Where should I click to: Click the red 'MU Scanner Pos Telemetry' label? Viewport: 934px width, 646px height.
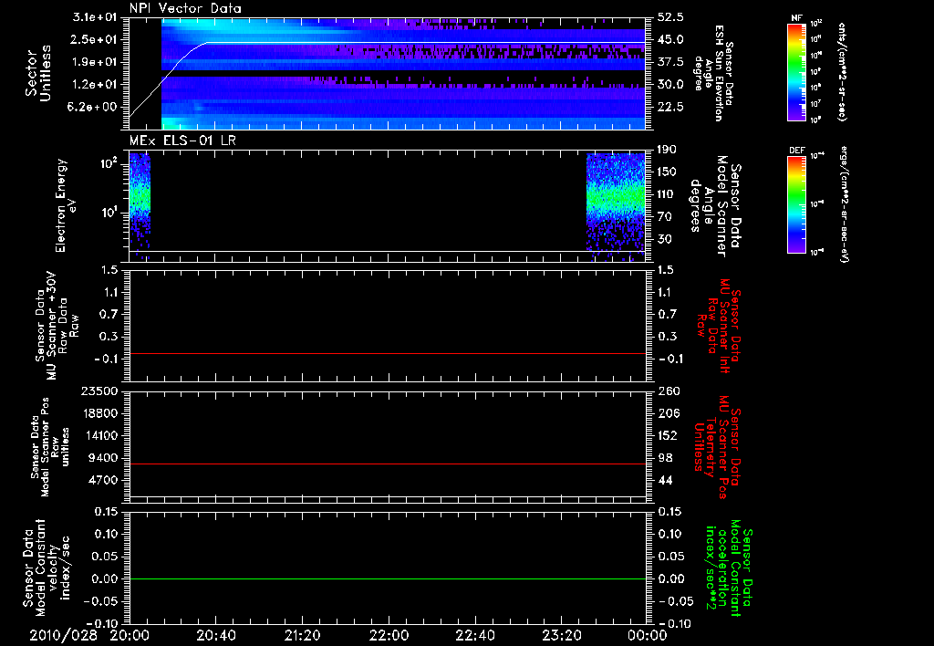pos(718,447)
